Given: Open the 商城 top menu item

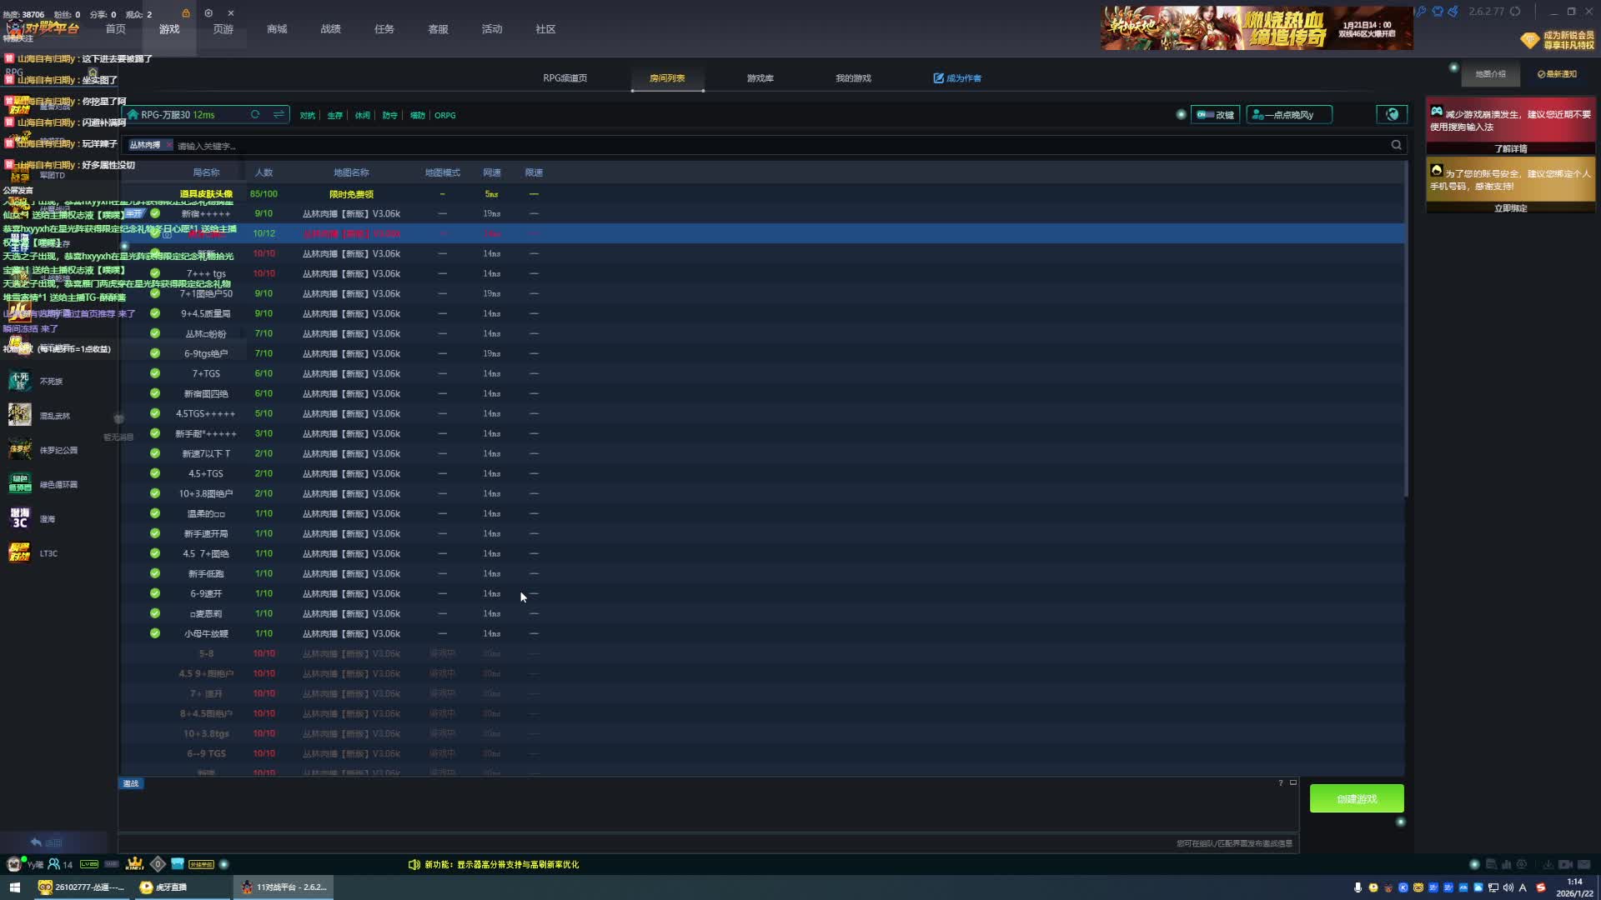Looking at the screenshot, I should tap(277, 29).
